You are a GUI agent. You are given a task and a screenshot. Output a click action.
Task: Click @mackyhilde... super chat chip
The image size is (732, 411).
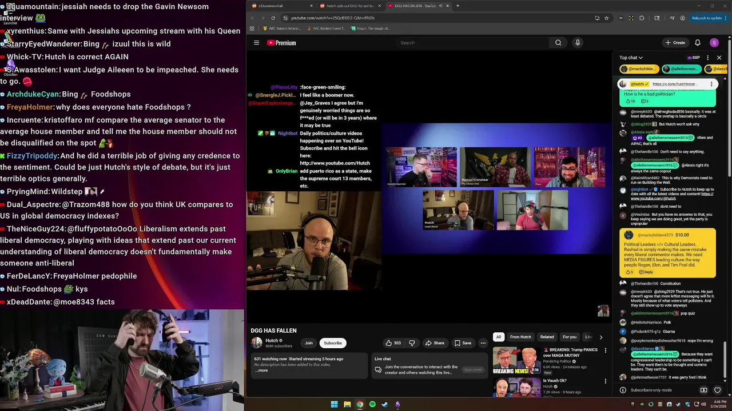pyautogui.click(x=639, y=69)
